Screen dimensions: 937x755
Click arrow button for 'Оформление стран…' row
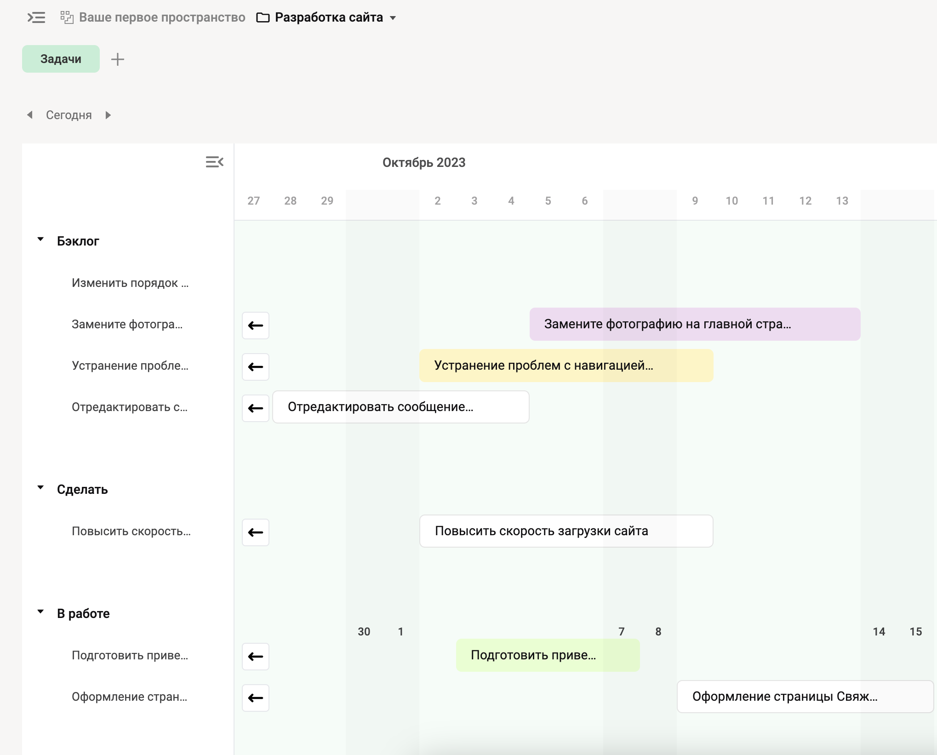click(256, 698)
